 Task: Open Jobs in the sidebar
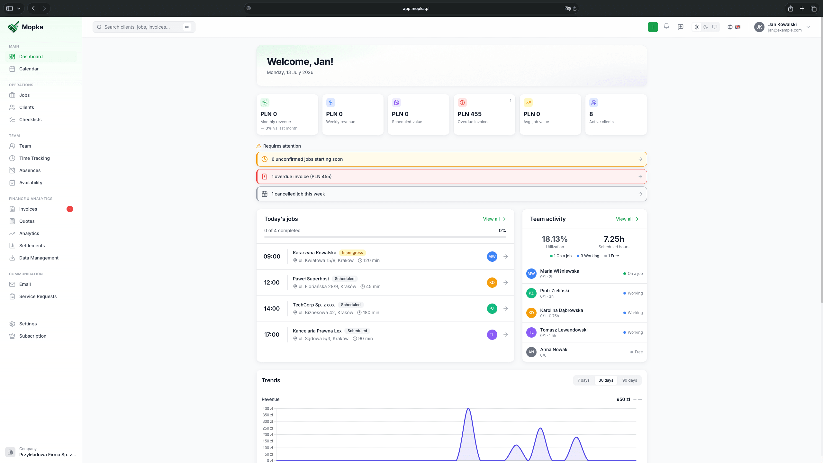(x=41, y=95)
